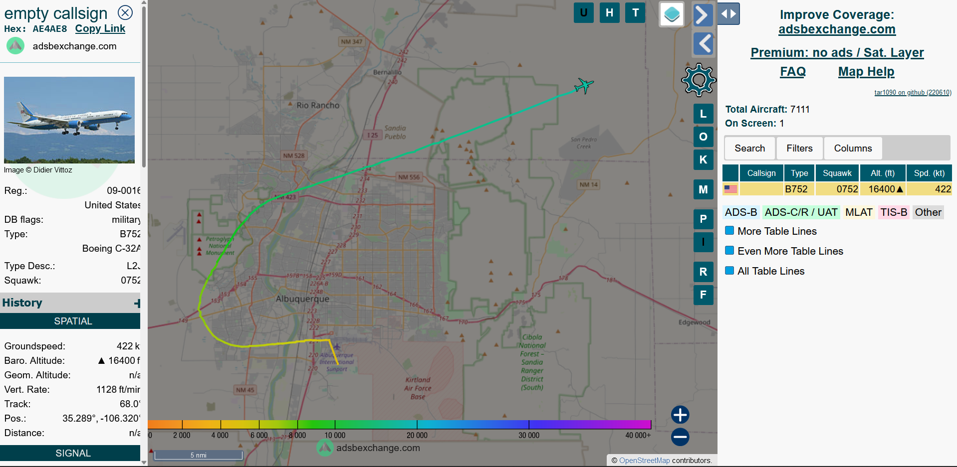Open the adsbexchange.com coverage link
This screenshot has height=467, width=957.
pos(837,29)
